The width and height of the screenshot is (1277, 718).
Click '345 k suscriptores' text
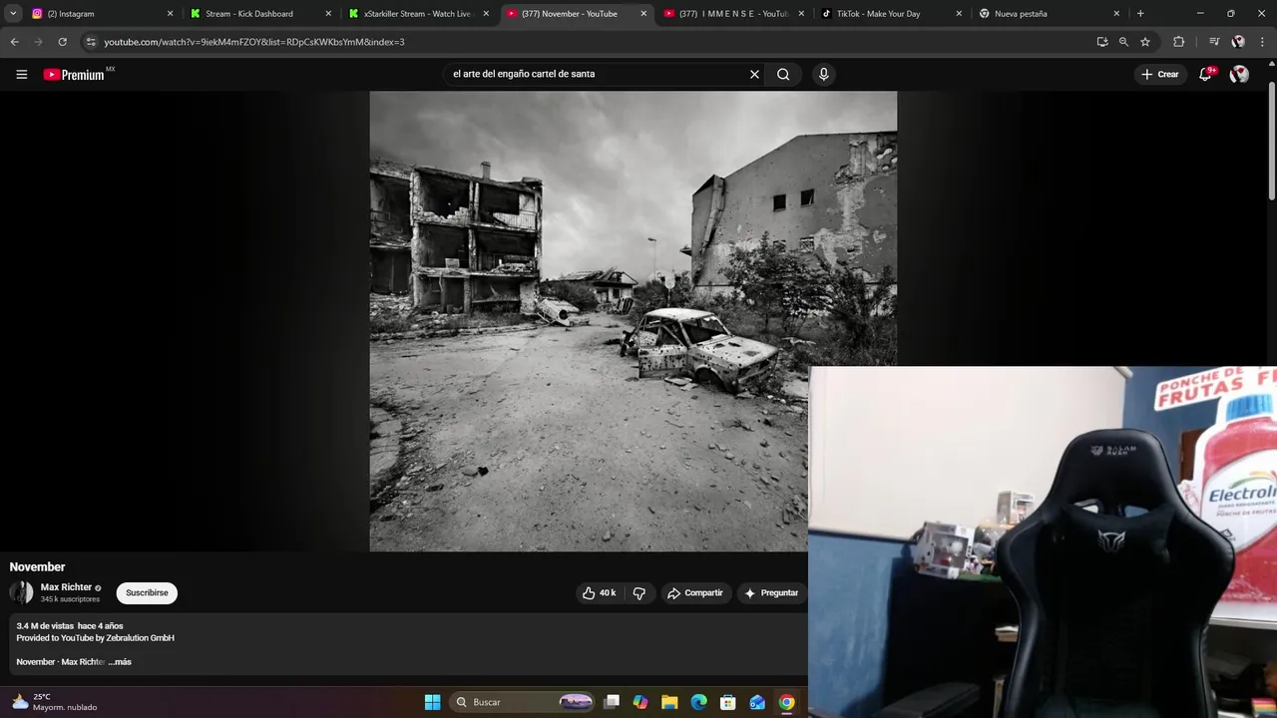click(x=70, y=599)
